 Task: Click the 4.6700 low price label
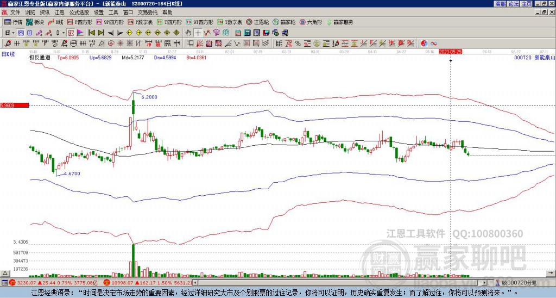72,173
